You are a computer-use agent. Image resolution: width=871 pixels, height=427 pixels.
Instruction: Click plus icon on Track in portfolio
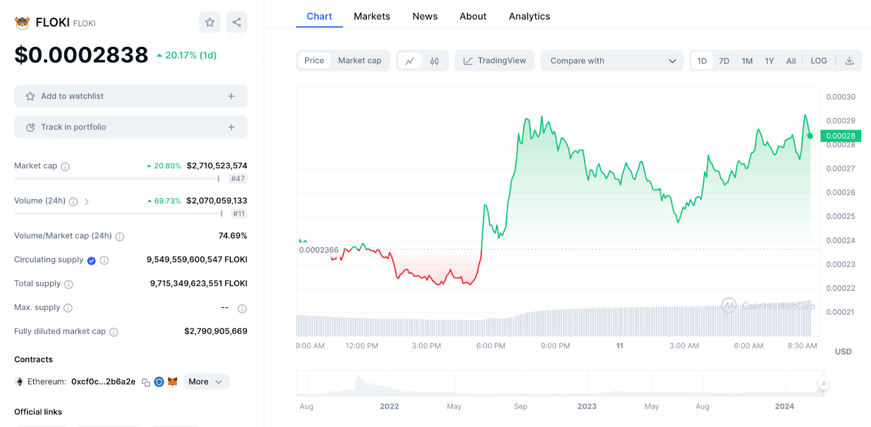pos(231,127)
